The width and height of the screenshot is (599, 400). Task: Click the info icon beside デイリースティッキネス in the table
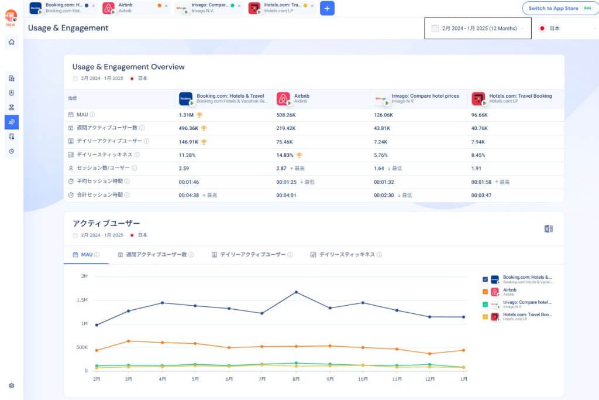[137, 155]
